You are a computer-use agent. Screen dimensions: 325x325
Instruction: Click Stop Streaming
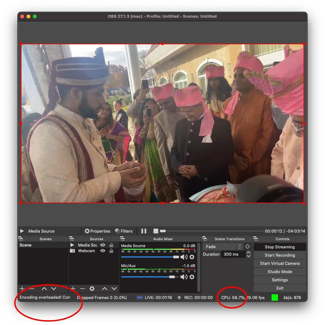point(279,247)
